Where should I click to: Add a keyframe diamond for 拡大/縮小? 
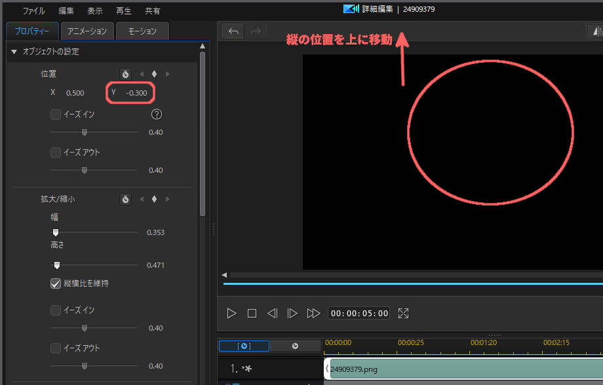[154, 199]
